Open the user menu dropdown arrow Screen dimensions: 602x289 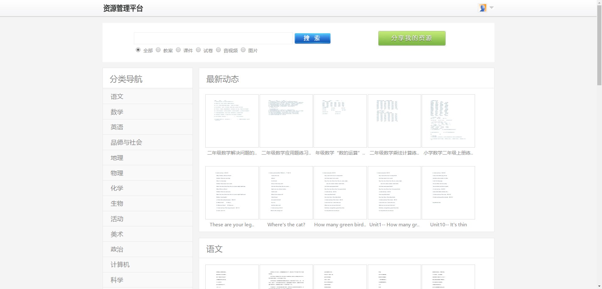492,8
